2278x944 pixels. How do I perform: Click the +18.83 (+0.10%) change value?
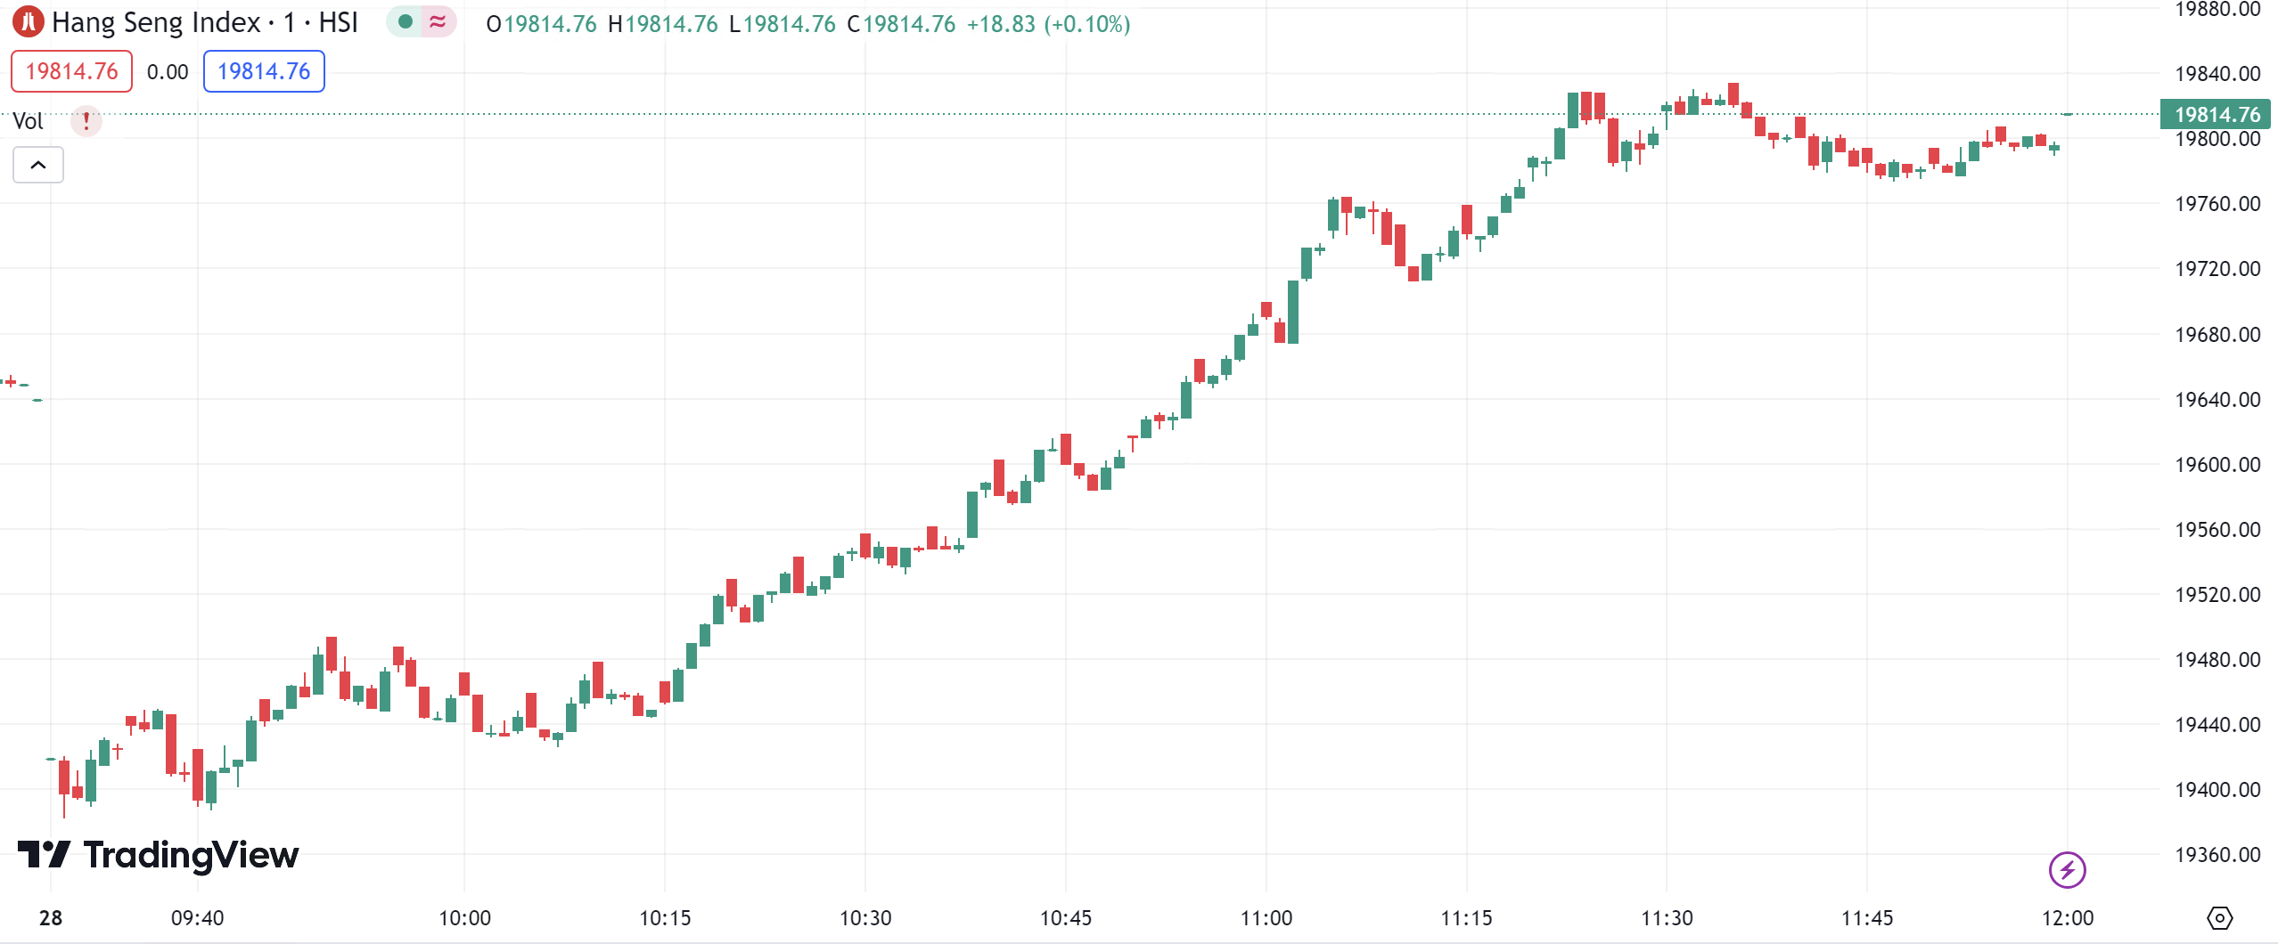coord(1048,24)
